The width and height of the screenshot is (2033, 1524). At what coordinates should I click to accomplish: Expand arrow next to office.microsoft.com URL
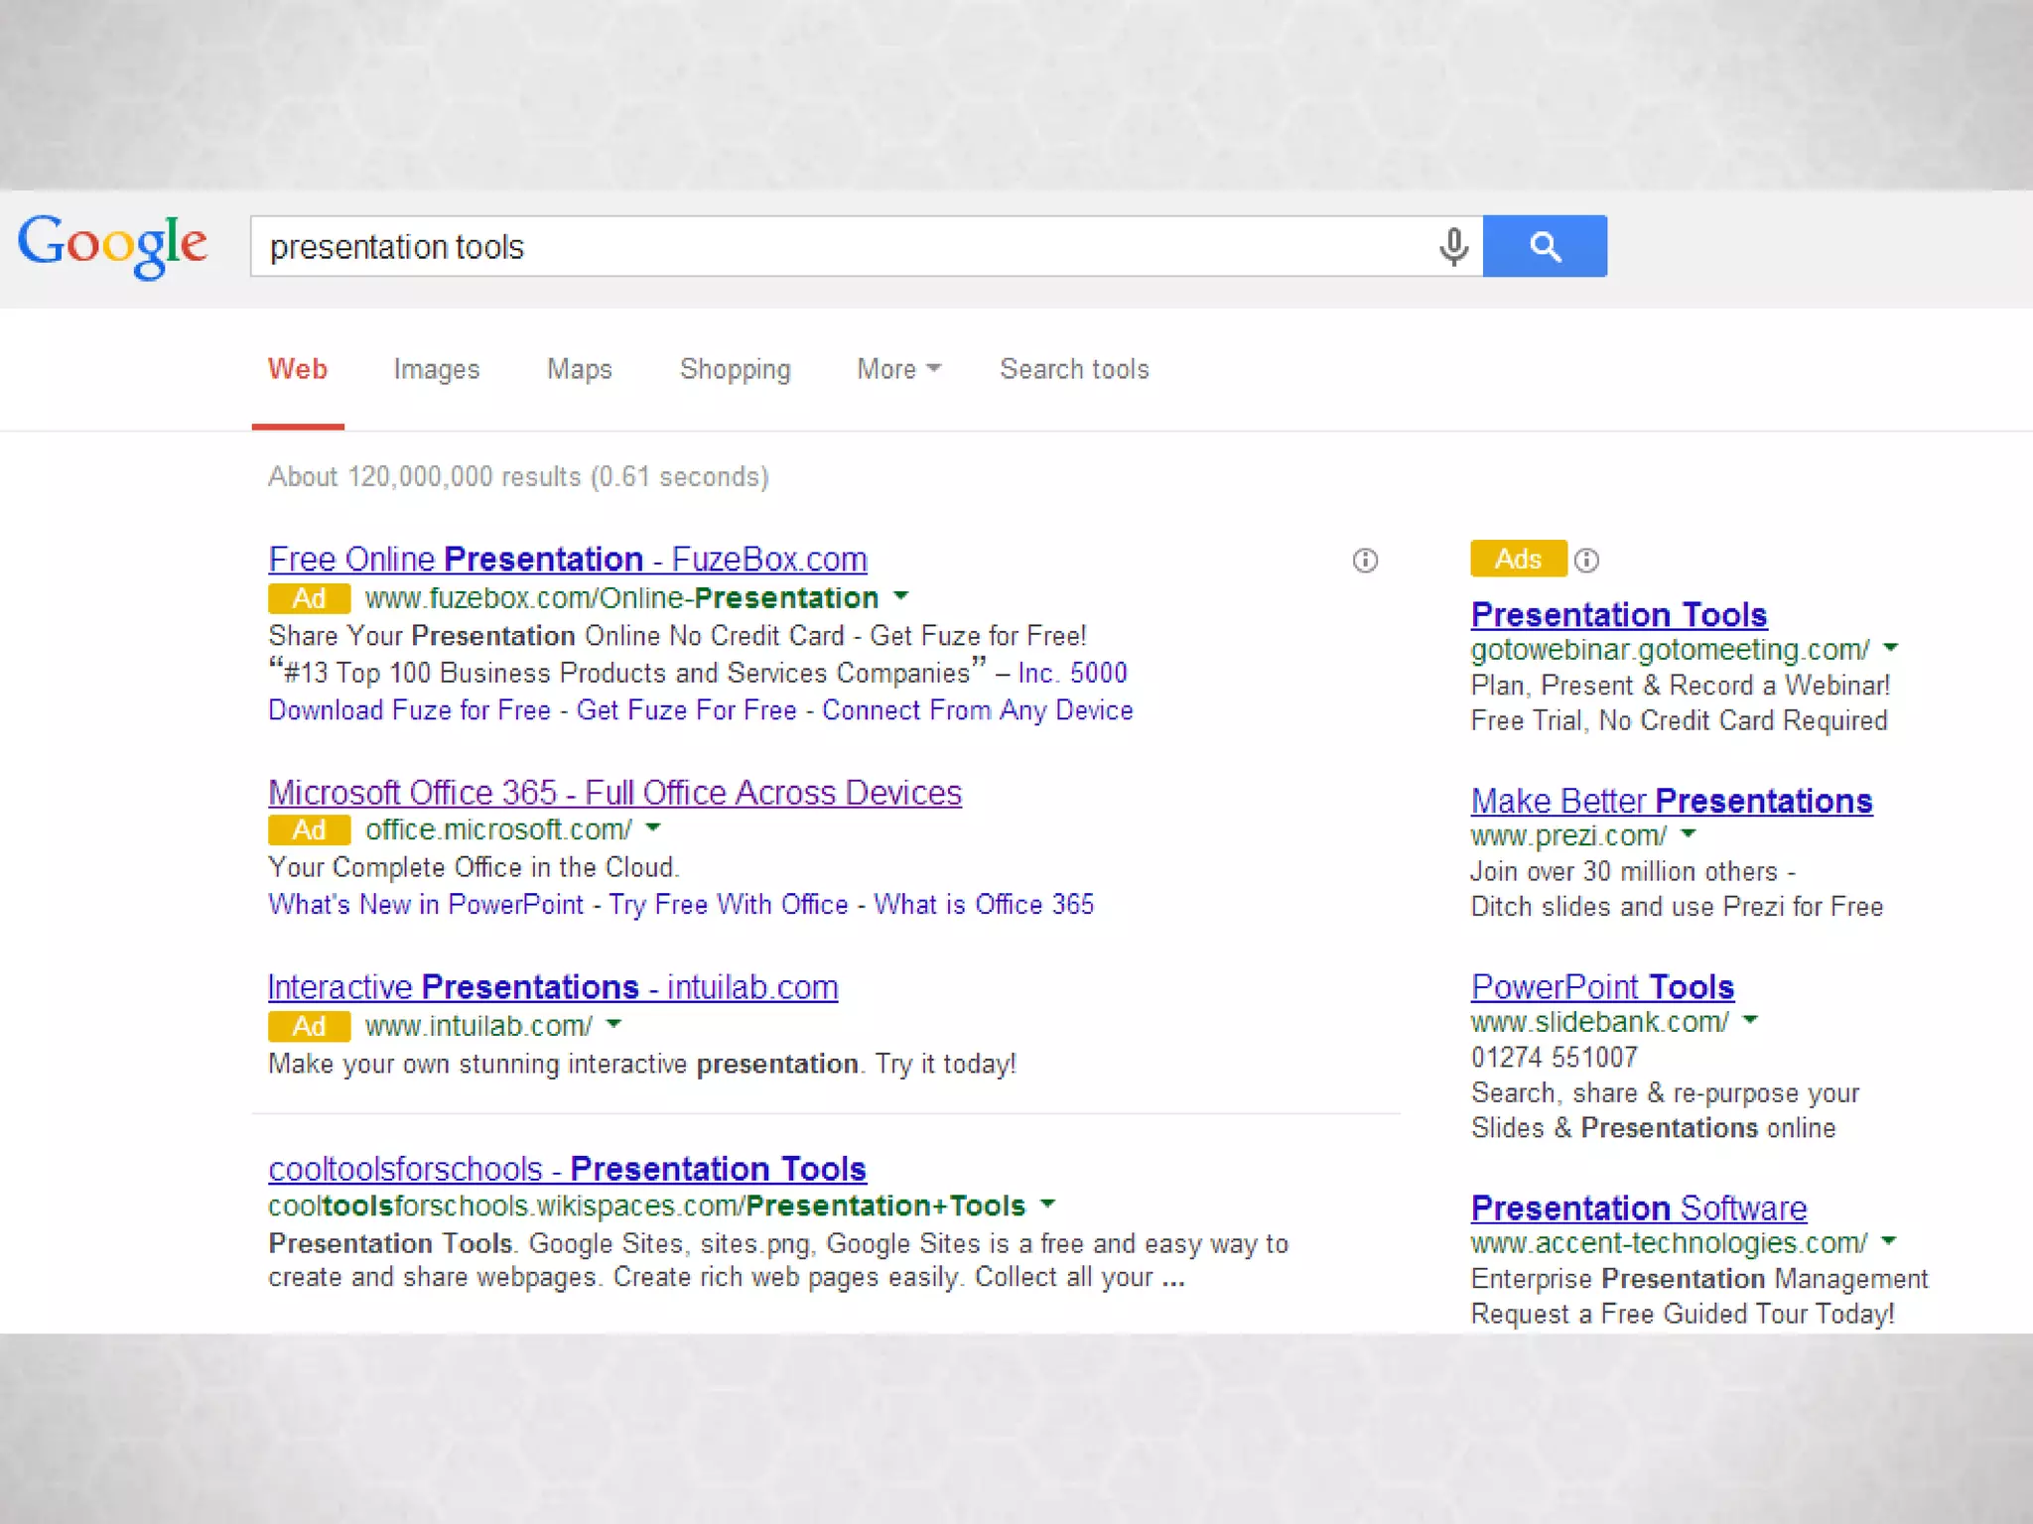coord(653,828)
